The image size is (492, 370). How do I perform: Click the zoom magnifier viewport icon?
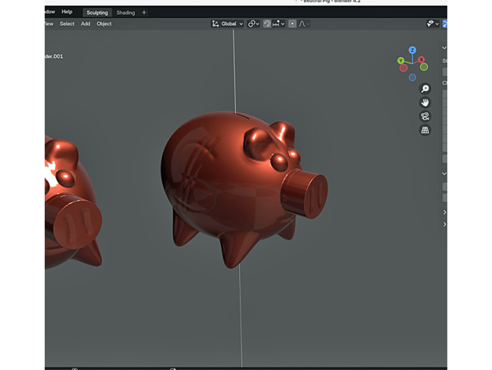click(x=425, y=89)
